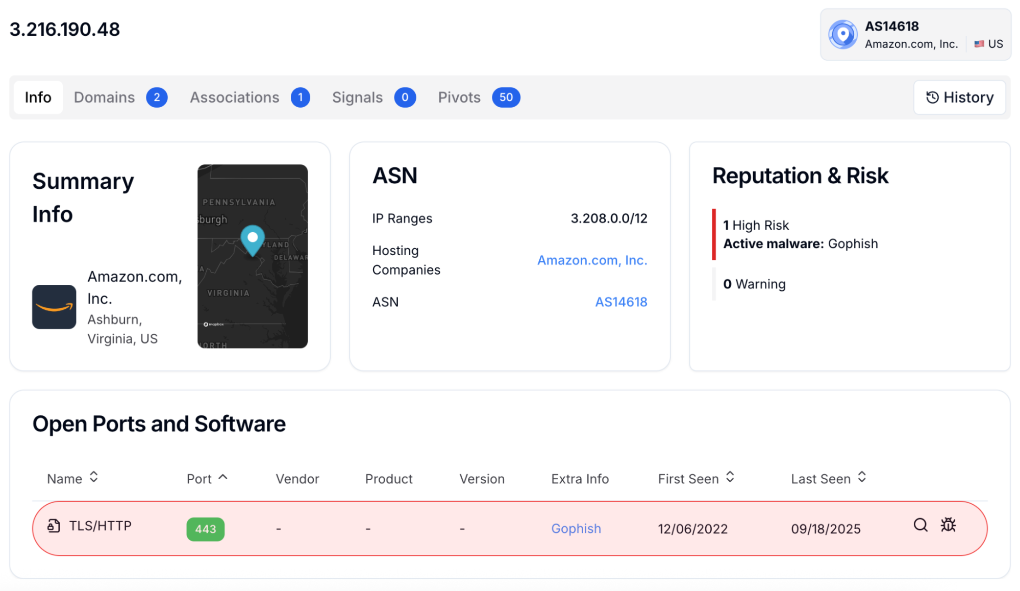Click the Pivots count badge 50
This screenshot has height=591, width=1020.
pyautogui.click(x=506, y=97)
